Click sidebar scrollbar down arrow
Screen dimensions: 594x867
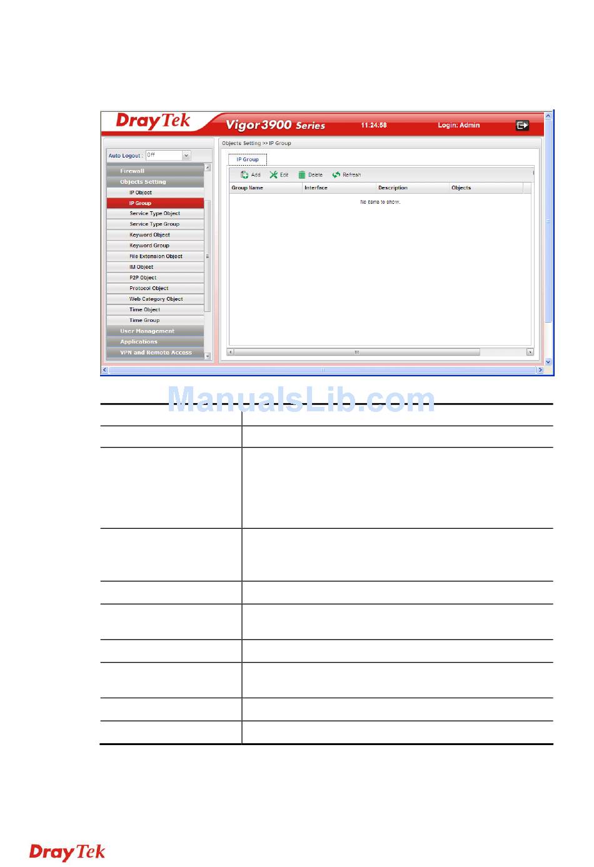click(208, 356)
